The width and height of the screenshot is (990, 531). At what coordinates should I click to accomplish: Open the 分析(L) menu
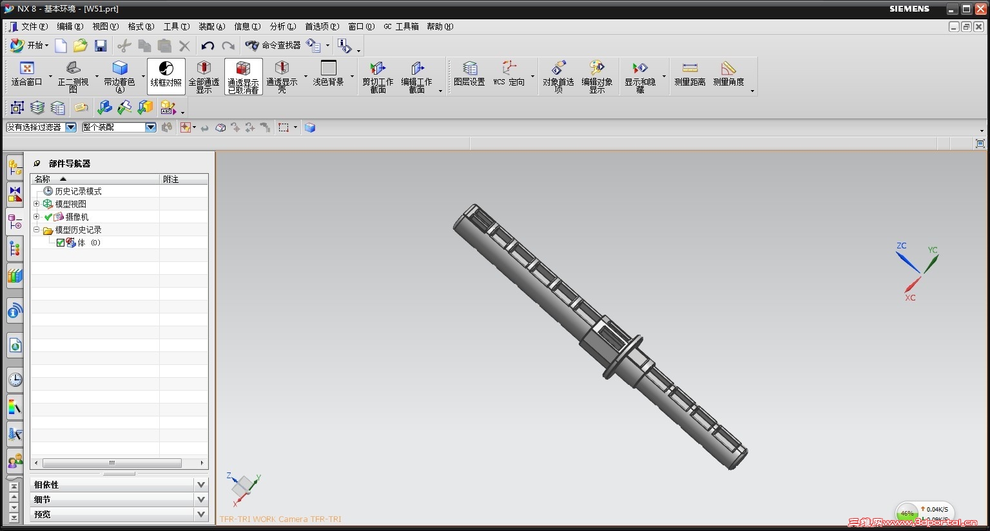[282, 26]
